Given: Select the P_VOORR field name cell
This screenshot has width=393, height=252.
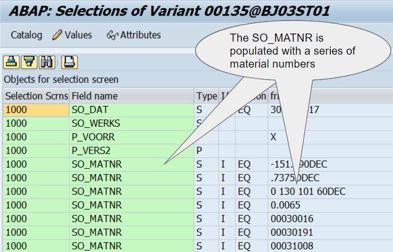Looking at the screenshot, I should click(x=132, y=137).
